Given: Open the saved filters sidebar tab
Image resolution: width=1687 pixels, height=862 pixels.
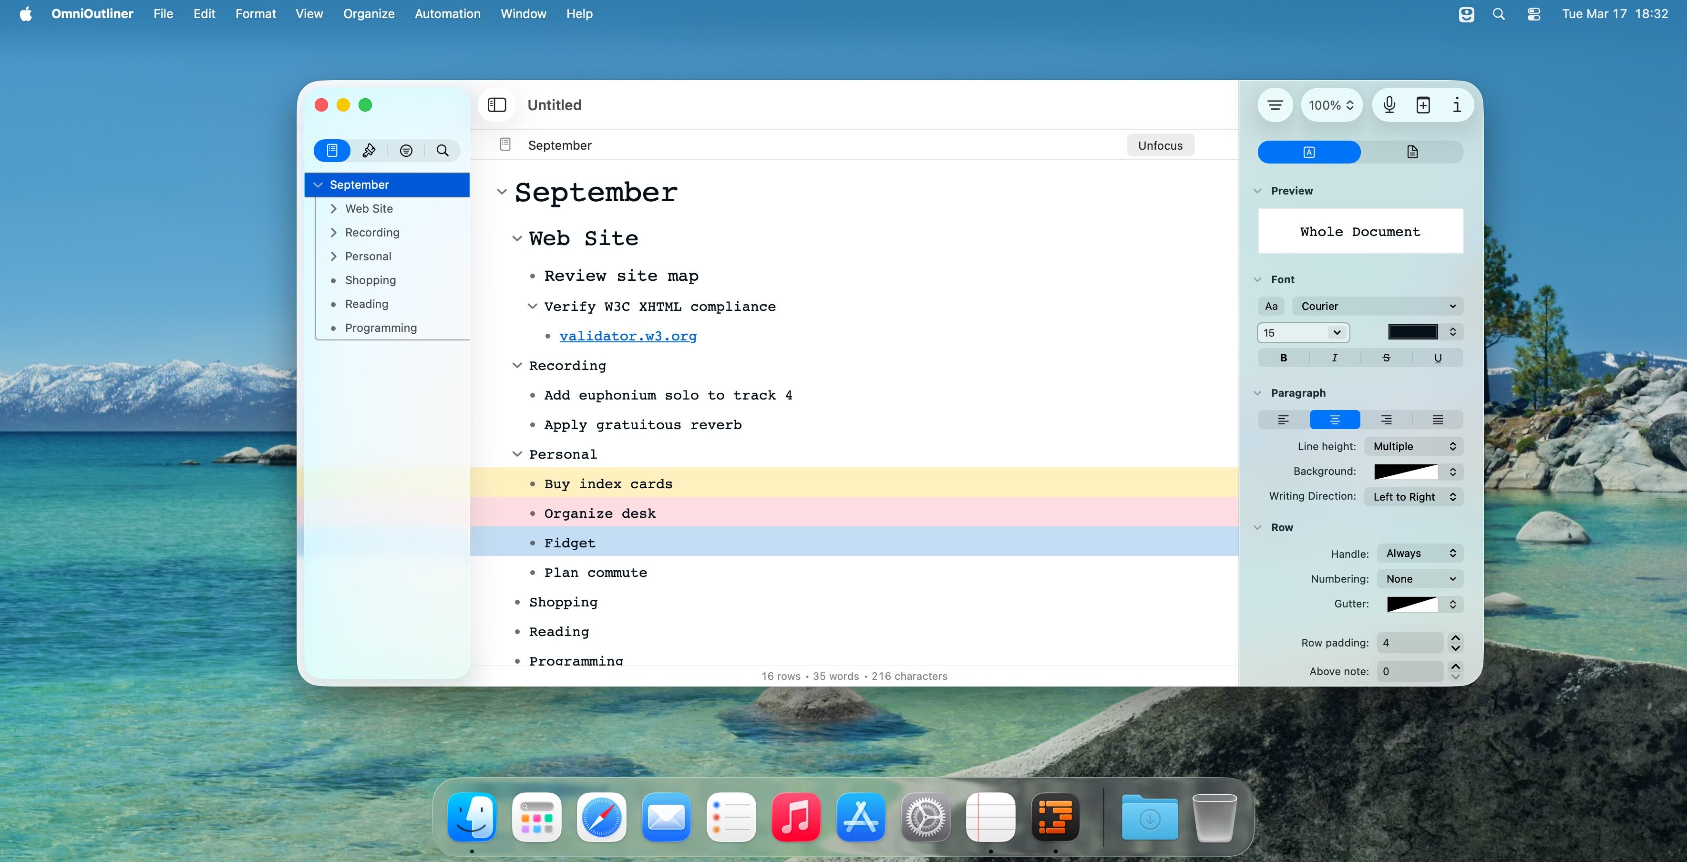Looking at the screenshot, I should pyautogui.click(x=406, y=151).
